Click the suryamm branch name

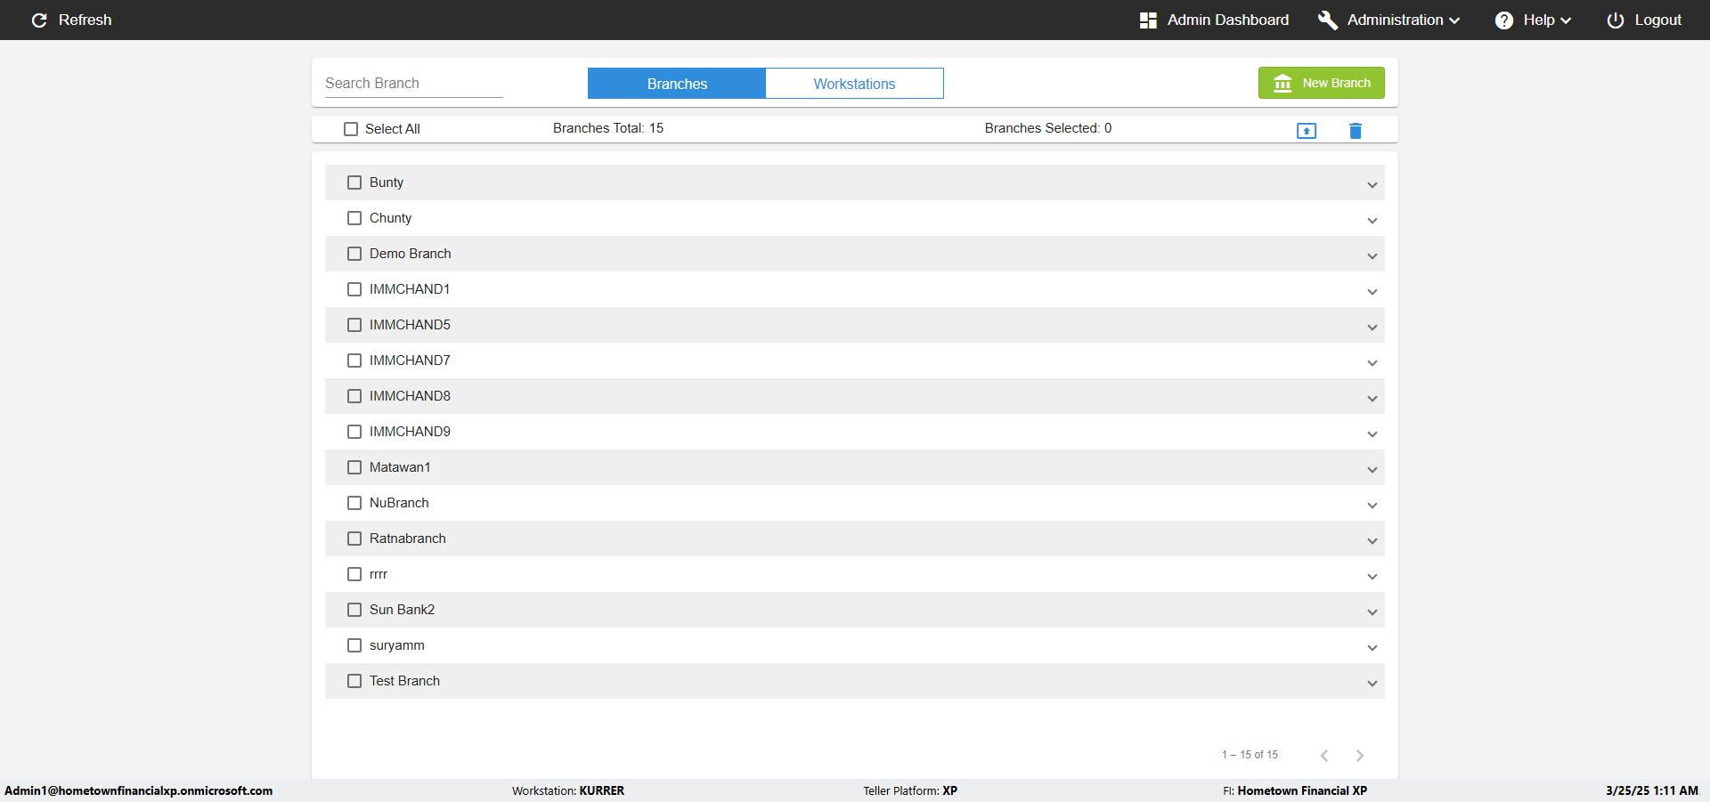[x=396, y=645]
